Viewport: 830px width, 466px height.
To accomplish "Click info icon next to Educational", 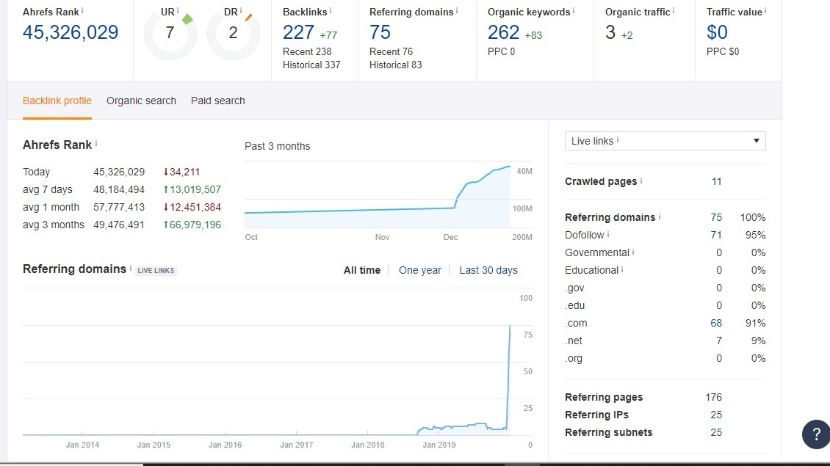I will [622, 269].
